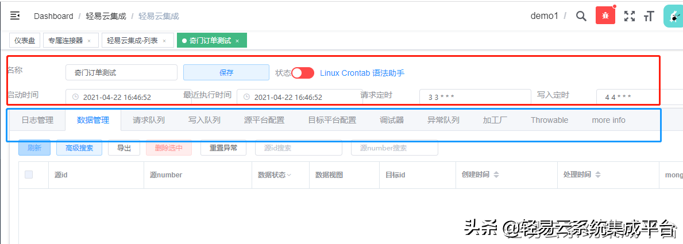The image size is (683, 244).
Task: Switch to the 数据管理 tab
Action: pyautogui.click(x=93, y=120)
